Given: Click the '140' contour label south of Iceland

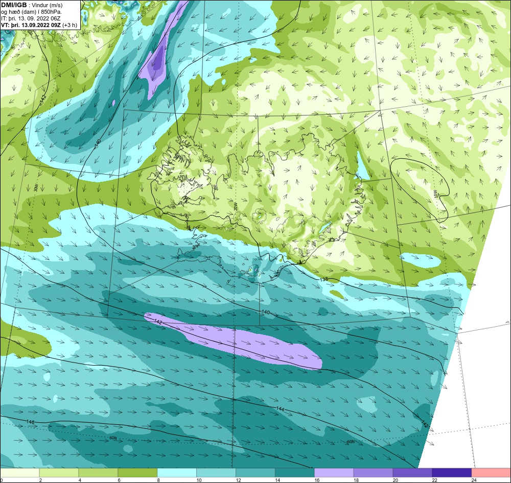Looking at the screenshot, I should tap(266, 312).
